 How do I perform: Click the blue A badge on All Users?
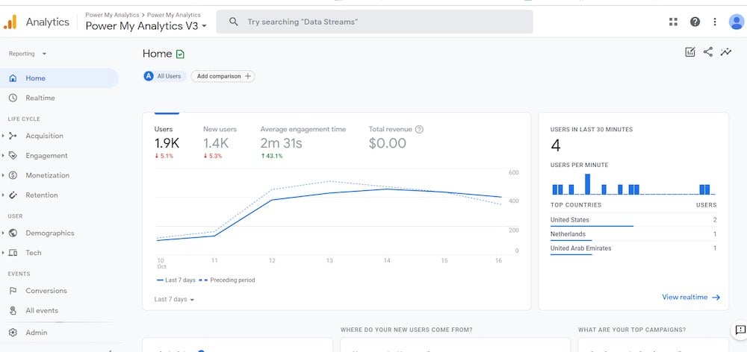149,76
